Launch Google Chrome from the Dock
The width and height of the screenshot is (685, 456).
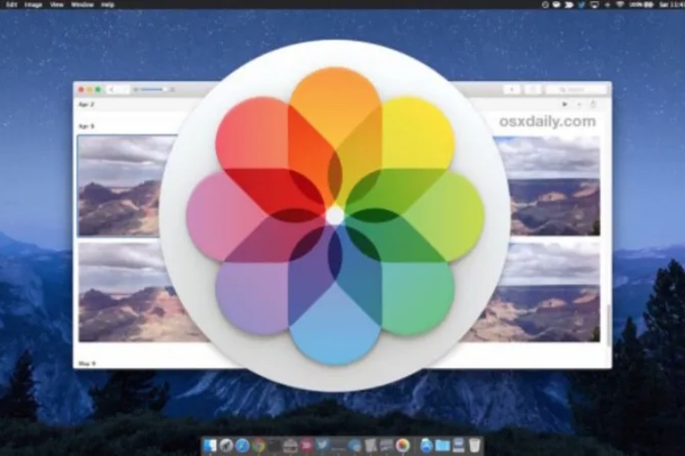pos(259,445)
